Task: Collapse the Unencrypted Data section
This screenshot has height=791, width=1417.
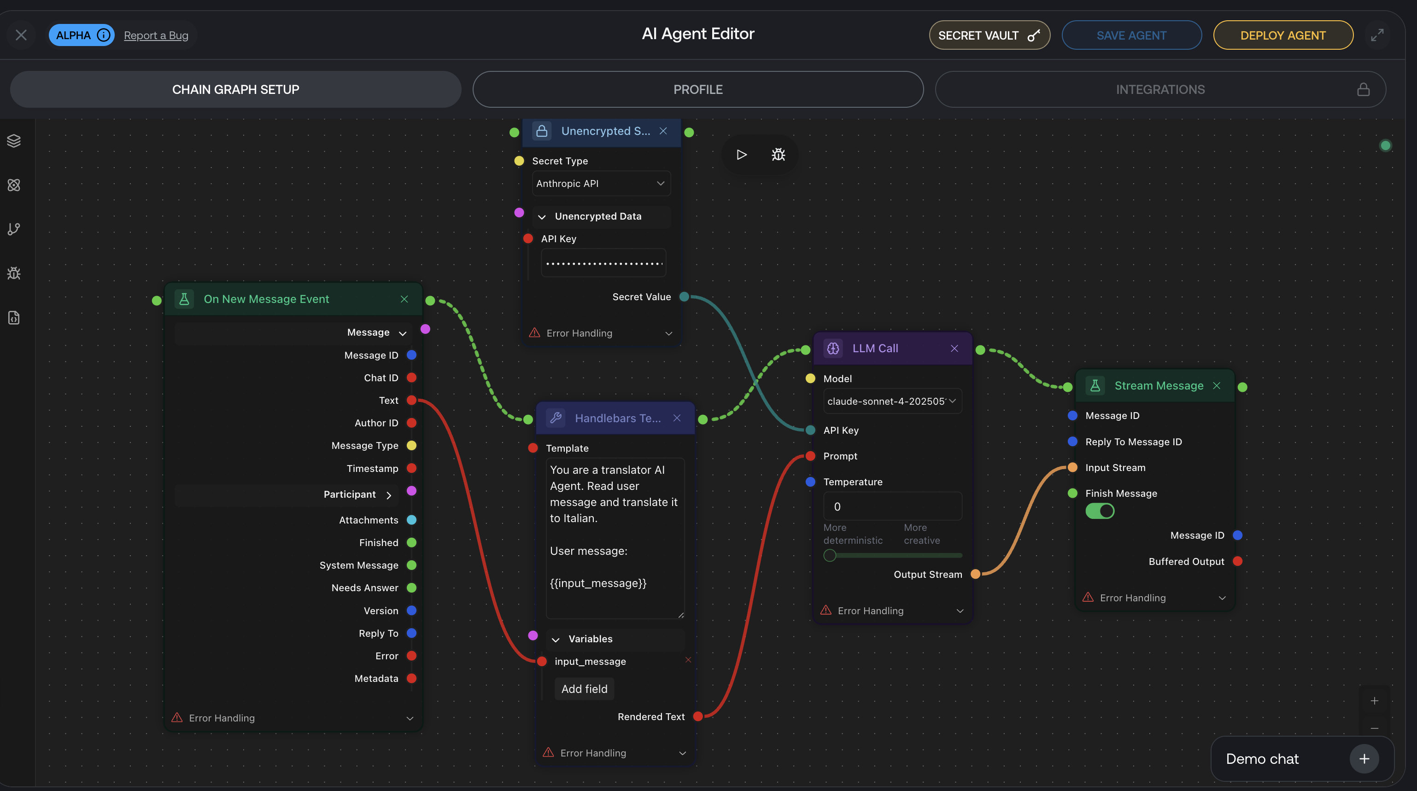Action: (x=542, y=216)
